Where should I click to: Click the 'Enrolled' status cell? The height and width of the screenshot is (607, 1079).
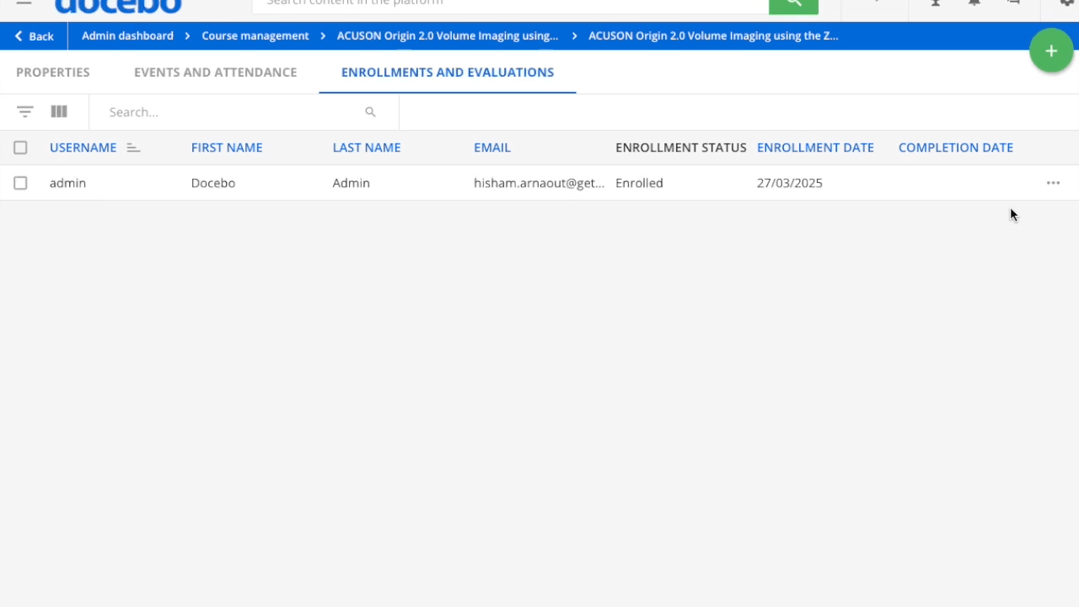(639, 183)
